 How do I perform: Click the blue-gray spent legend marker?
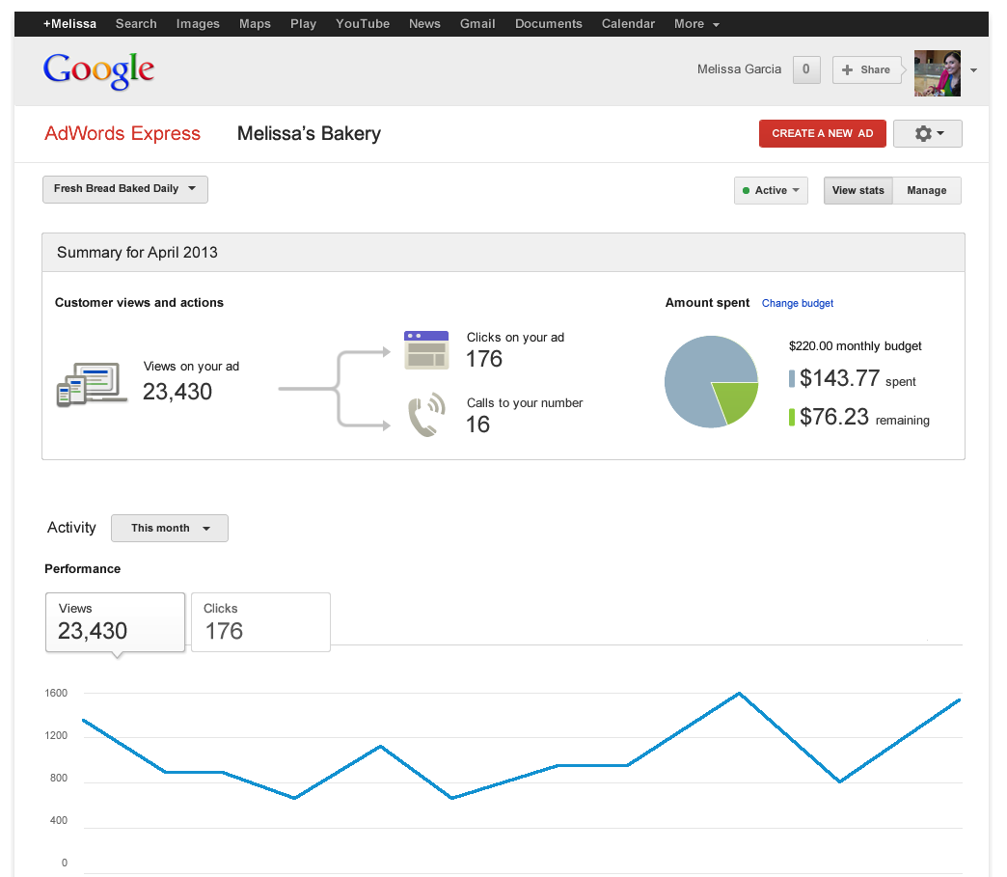pos(792,378)
